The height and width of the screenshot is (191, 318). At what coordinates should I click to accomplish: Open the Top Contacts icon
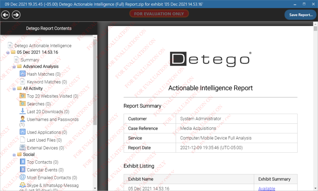click(23, 162)
